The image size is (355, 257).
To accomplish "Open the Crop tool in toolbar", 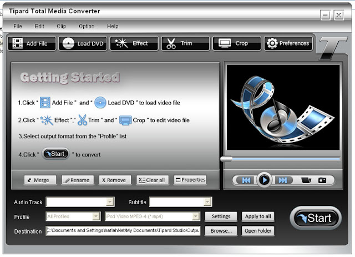I will pyautogui.click(x=237, y=43).
